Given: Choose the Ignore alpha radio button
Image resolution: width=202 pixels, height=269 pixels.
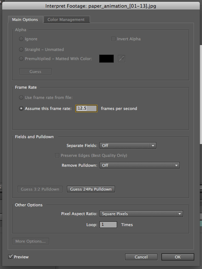Looking at the screenshot, I should point(21,39).
